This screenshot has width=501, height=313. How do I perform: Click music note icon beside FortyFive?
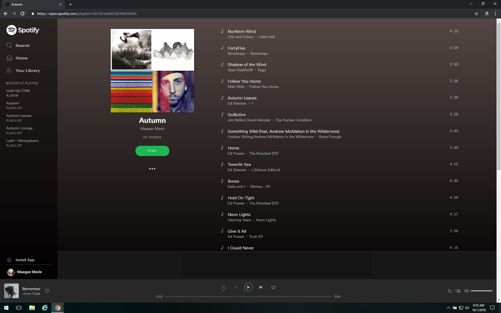click(x=222, y=48)
